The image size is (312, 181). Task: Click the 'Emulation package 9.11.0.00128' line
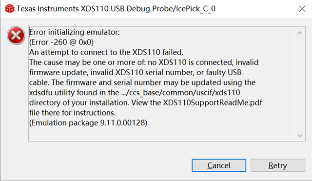click(x=88, y=123)
